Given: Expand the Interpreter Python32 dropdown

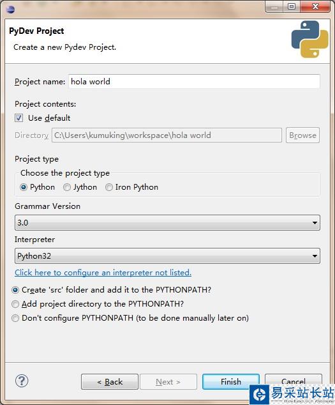Looking at the screenshot, I should [167, 256].
